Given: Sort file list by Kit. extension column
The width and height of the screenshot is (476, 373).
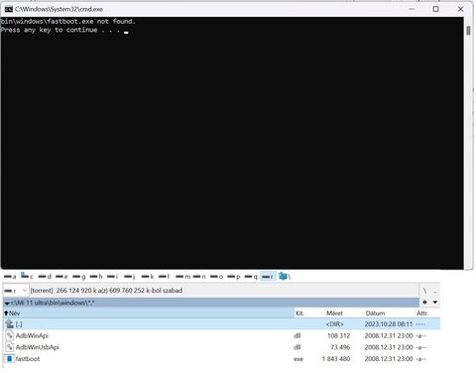Looking at the screenshot, I should pyautogui.click(x=299, y=312).
